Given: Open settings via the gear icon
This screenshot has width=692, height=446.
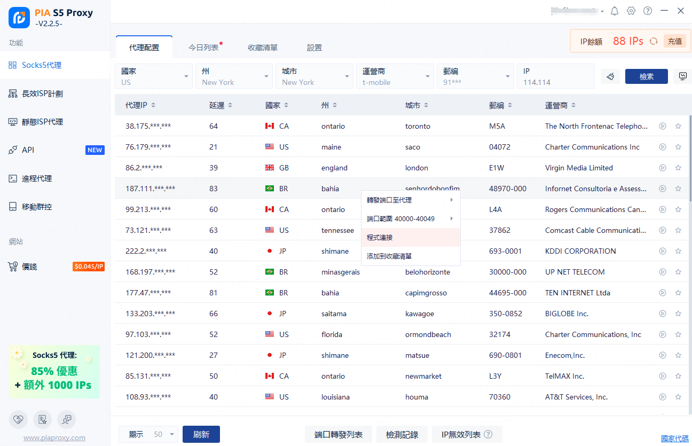Looking at the screenshot, I should coord(631,11).
